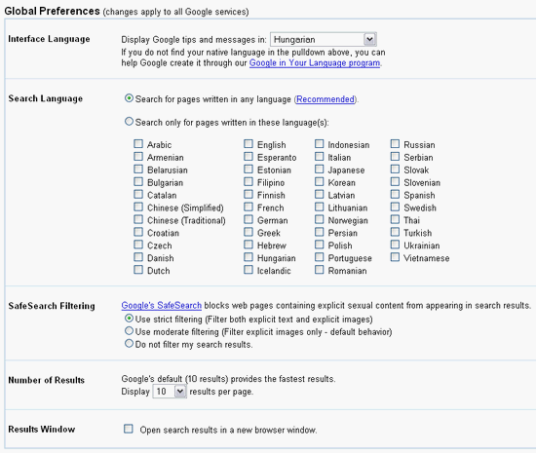
Task: Check the Indonesian language box
Action: point(320,144)
